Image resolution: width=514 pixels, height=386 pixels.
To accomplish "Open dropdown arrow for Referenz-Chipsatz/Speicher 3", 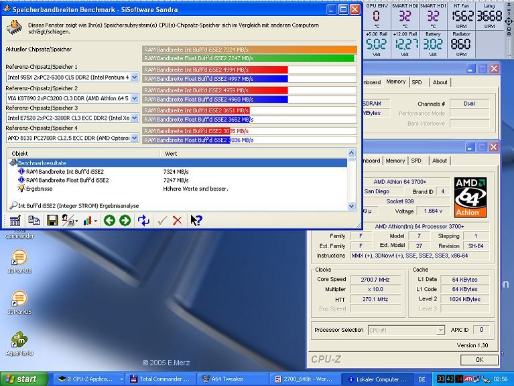I will coord(135,118).
